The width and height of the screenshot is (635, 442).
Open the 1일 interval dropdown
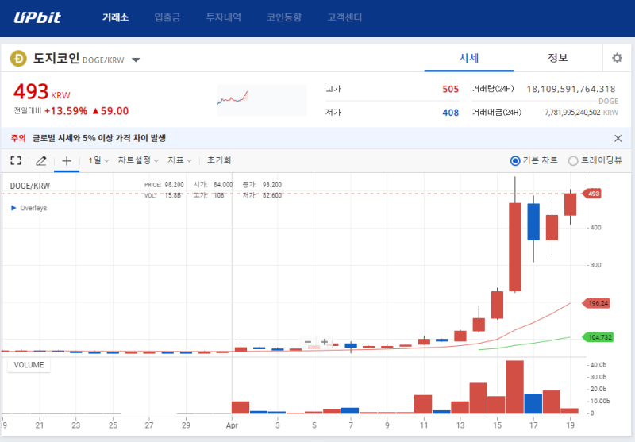(98, 160)
